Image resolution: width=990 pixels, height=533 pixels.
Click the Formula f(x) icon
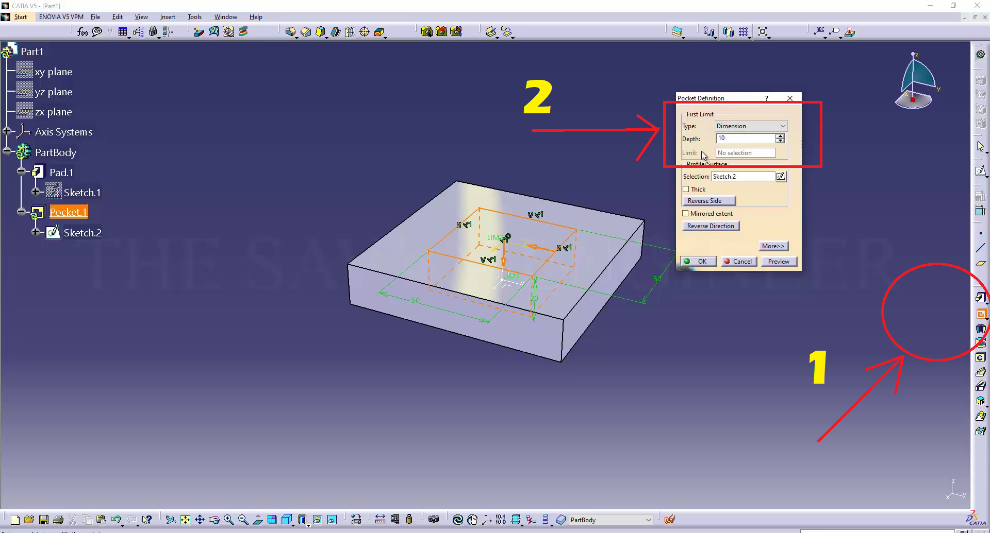(82, 32)
